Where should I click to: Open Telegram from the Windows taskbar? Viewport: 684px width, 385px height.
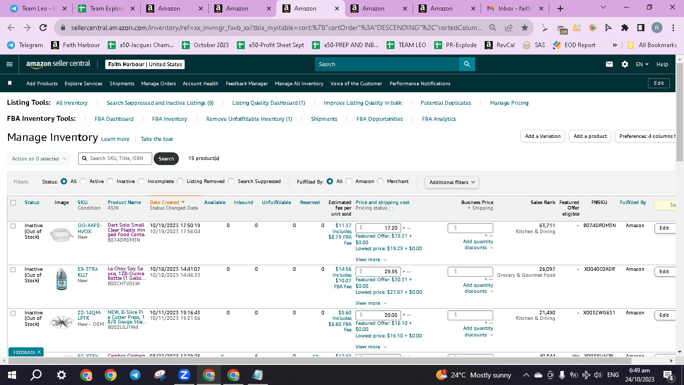[135, 375]
